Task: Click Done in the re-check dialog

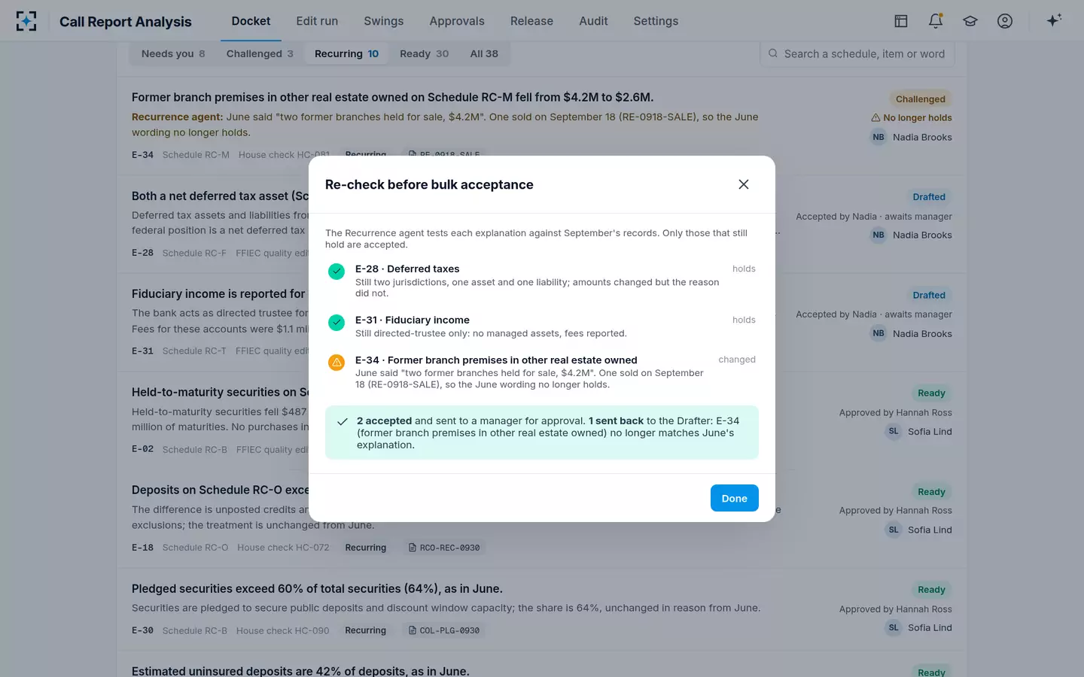Action: pyautogui.click(x=735, y=498)
